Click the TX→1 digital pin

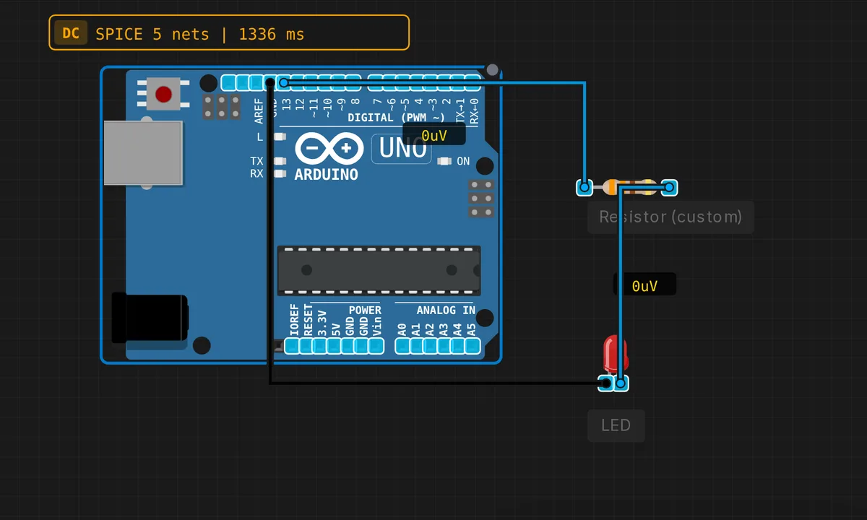[x=457, y=82]
